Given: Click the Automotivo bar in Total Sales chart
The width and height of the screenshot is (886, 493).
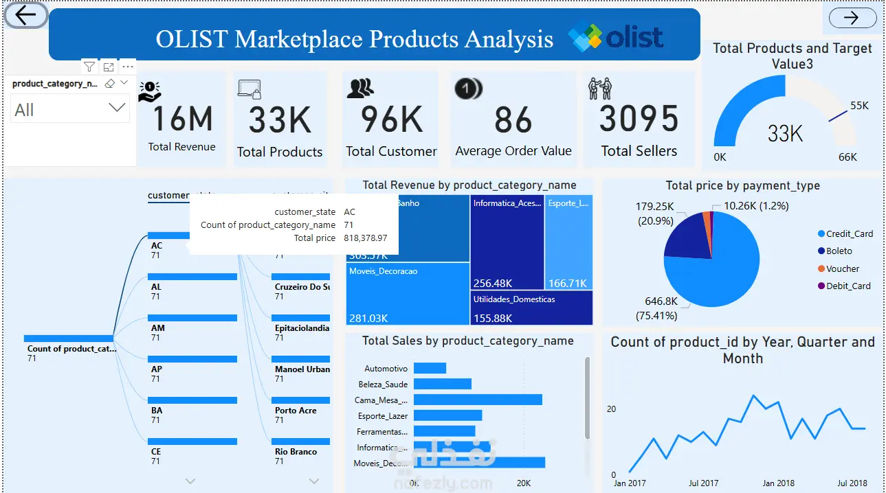Looking at the screenshot, I should (x=430, y=369).
